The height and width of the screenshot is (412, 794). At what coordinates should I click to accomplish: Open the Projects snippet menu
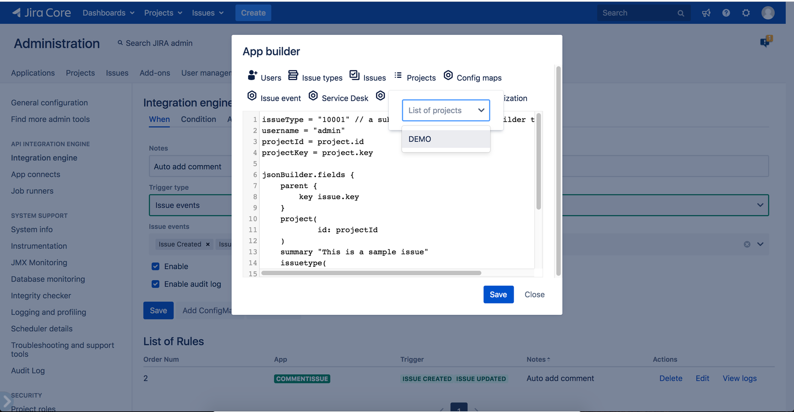pyautogui.click(x=415, y=77)
